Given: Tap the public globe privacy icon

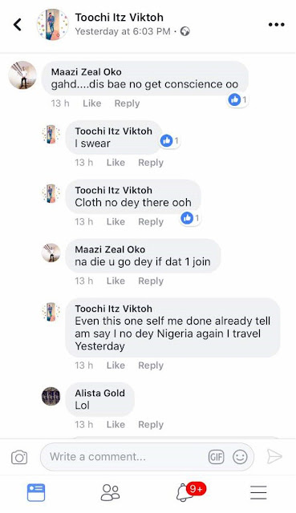Looking at the screenshot, I should [185, 31].
